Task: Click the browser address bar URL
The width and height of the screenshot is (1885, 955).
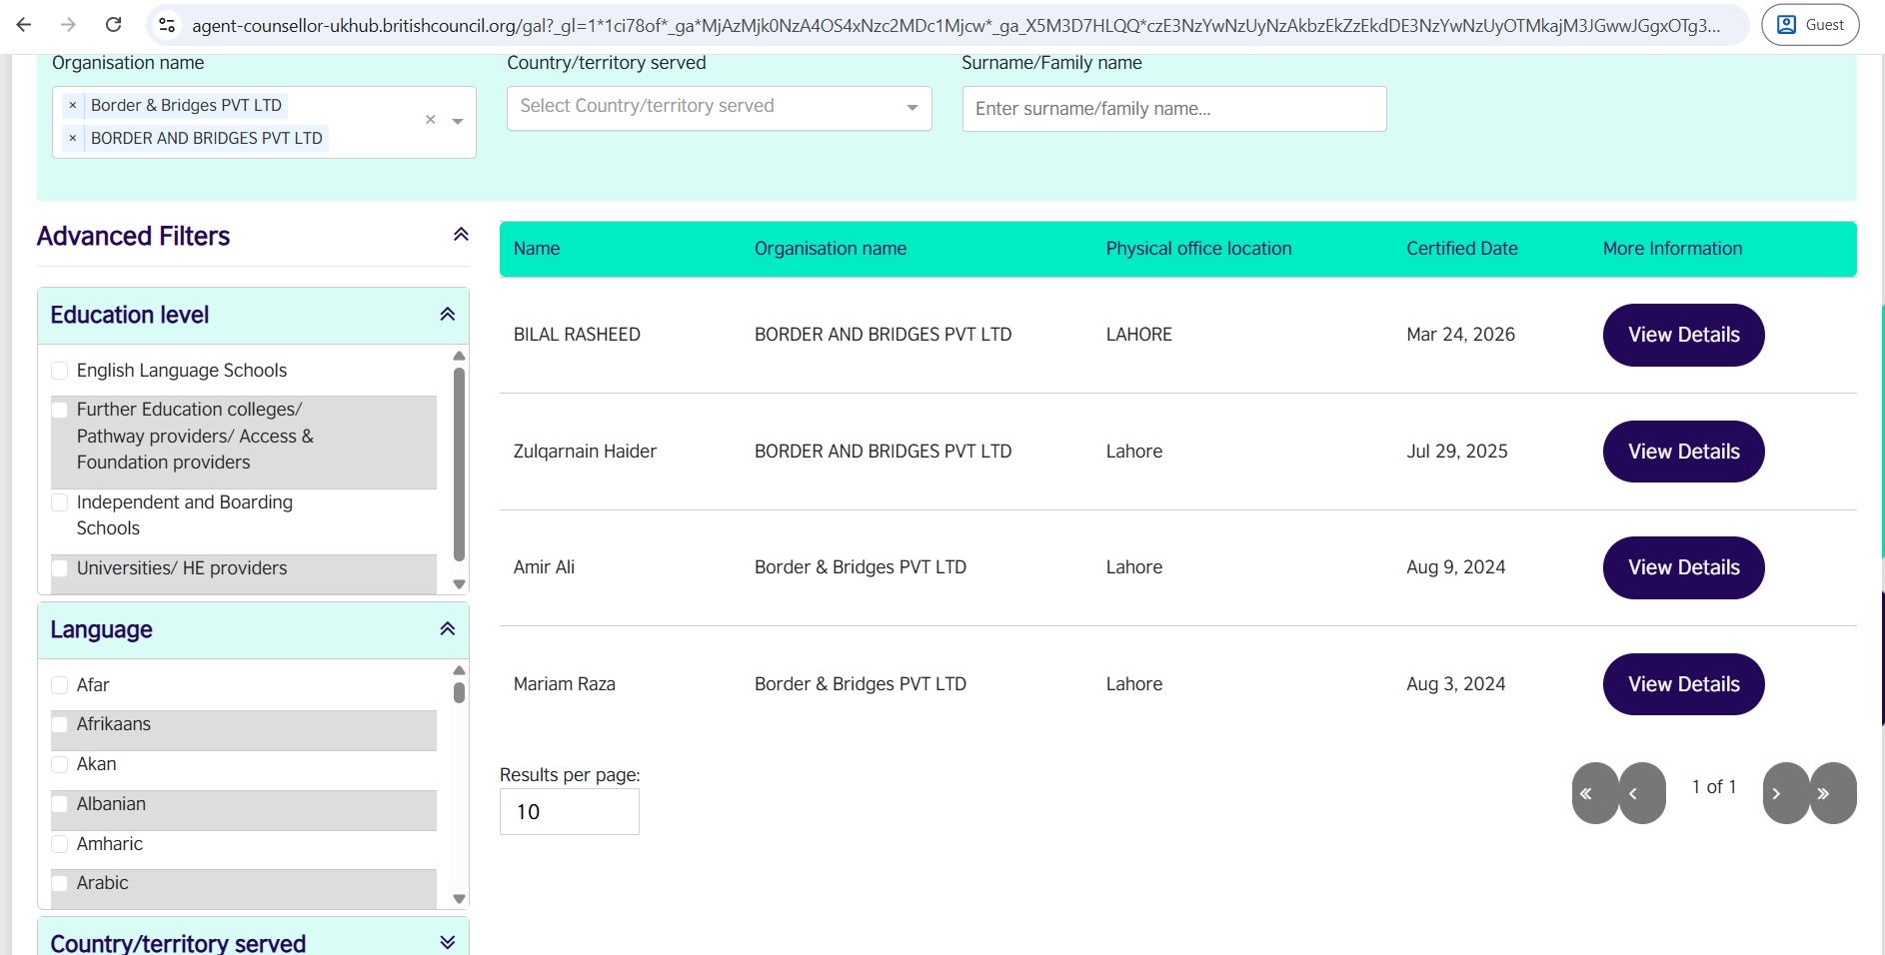Action: [955, 25]
